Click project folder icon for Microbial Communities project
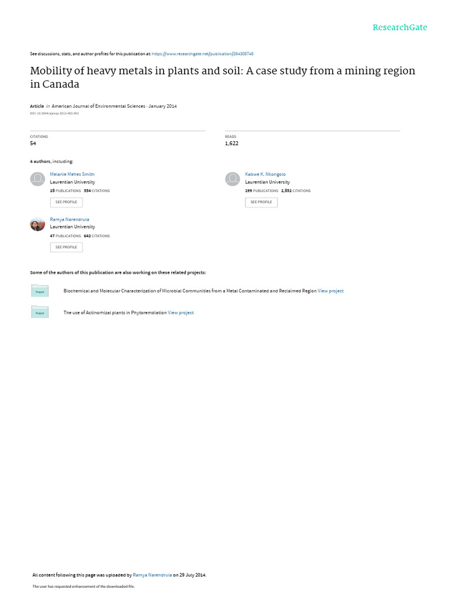Screen dimensions: 450x600 (40, 291)
